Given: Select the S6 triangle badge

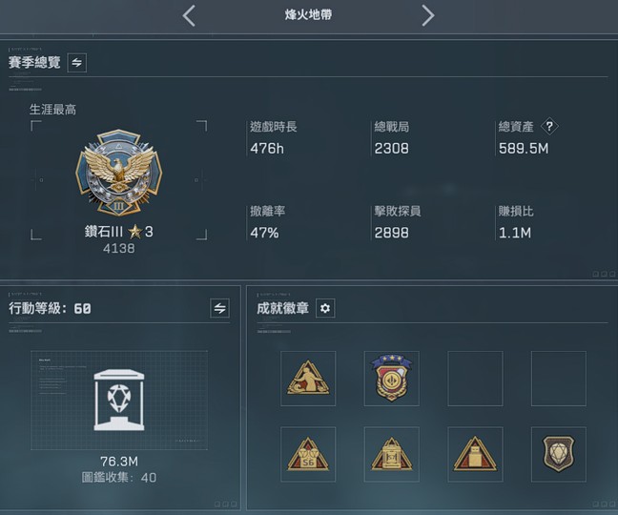Looking at the screenshot, I should [x=308, y=454].
